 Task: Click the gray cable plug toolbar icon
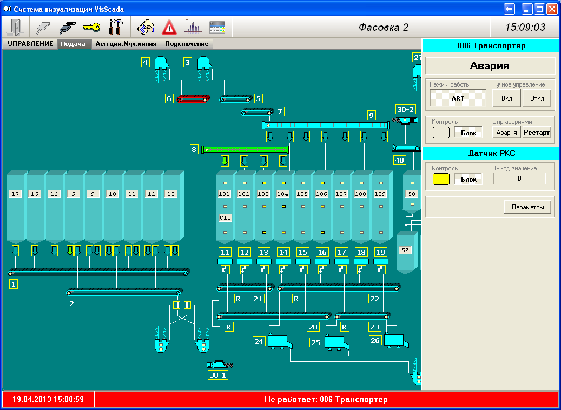(x=43, y=27)
